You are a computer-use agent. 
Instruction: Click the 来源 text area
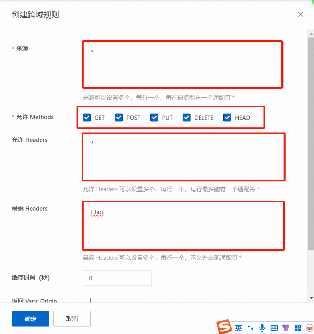pos(183,65)
